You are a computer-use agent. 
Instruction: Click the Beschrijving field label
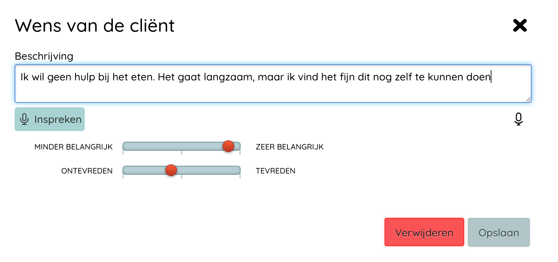(44, 56)
